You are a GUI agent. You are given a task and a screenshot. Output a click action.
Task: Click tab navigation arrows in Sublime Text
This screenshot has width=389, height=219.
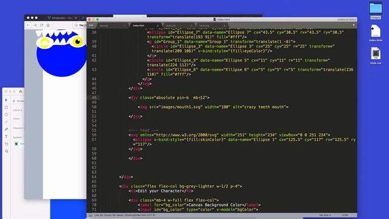pos(91,26)
